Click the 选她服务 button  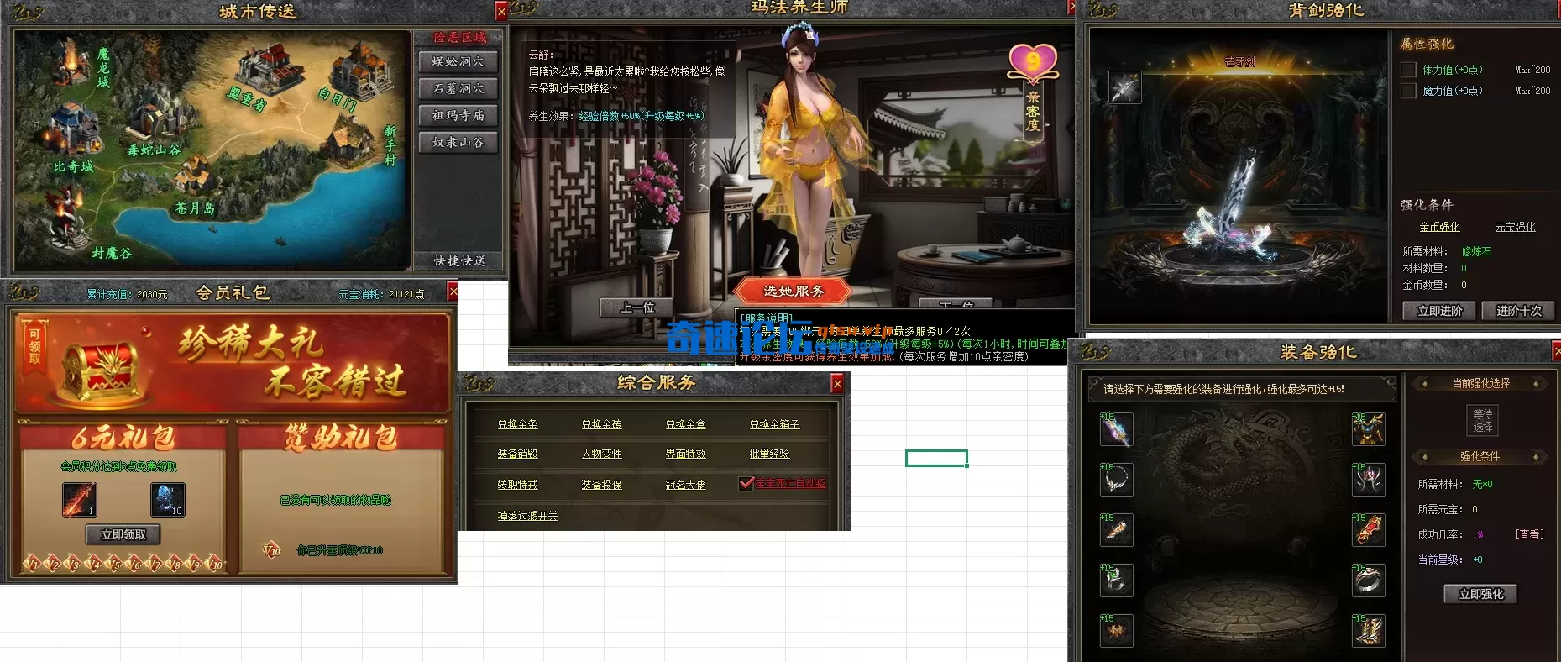pos(794,291)
